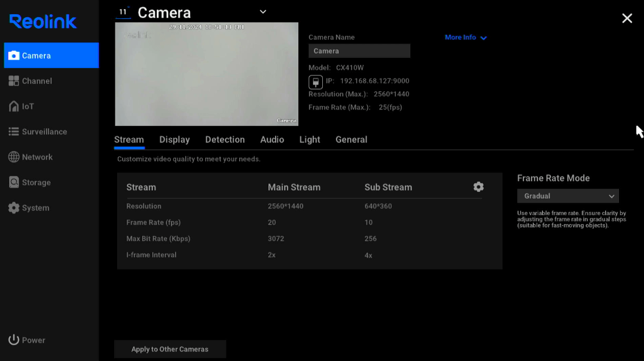Click Main Stream resolution 2560*1440
The height and width of the screenshot is (361, 644).
click(x=285, y=207)
